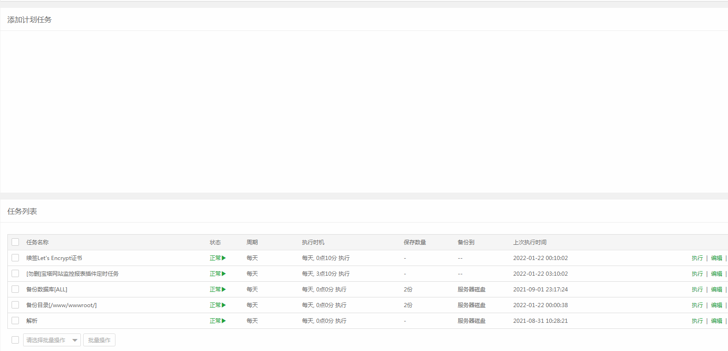728x351 pixels.
Task: Click the 保存数量 column header
Action: 415,242
